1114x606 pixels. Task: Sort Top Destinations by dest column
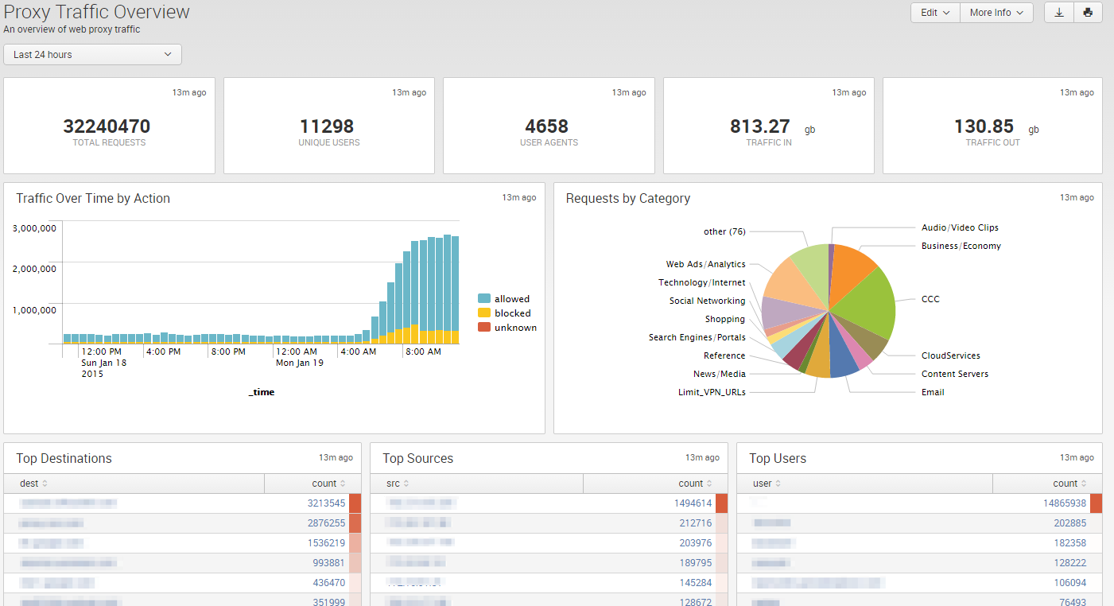click(x=34, y=484)
